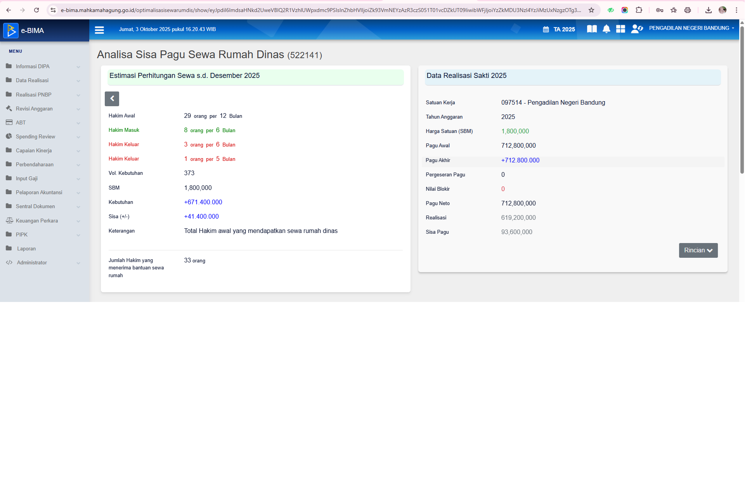This screenshot has width=745, height=495.
Task: Click the Pagu Akhir +712.800.000 value
Action: [520, 160]
